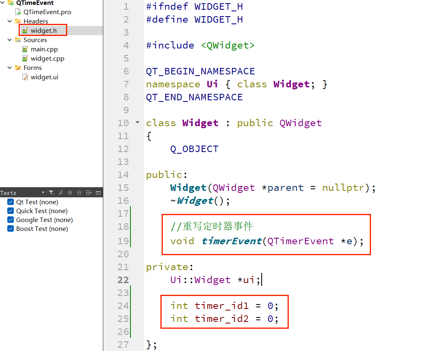The height and width of the screenshot is (351, 433).
Task: Click the Chinese comment on line 18
Action: (211, 226)
